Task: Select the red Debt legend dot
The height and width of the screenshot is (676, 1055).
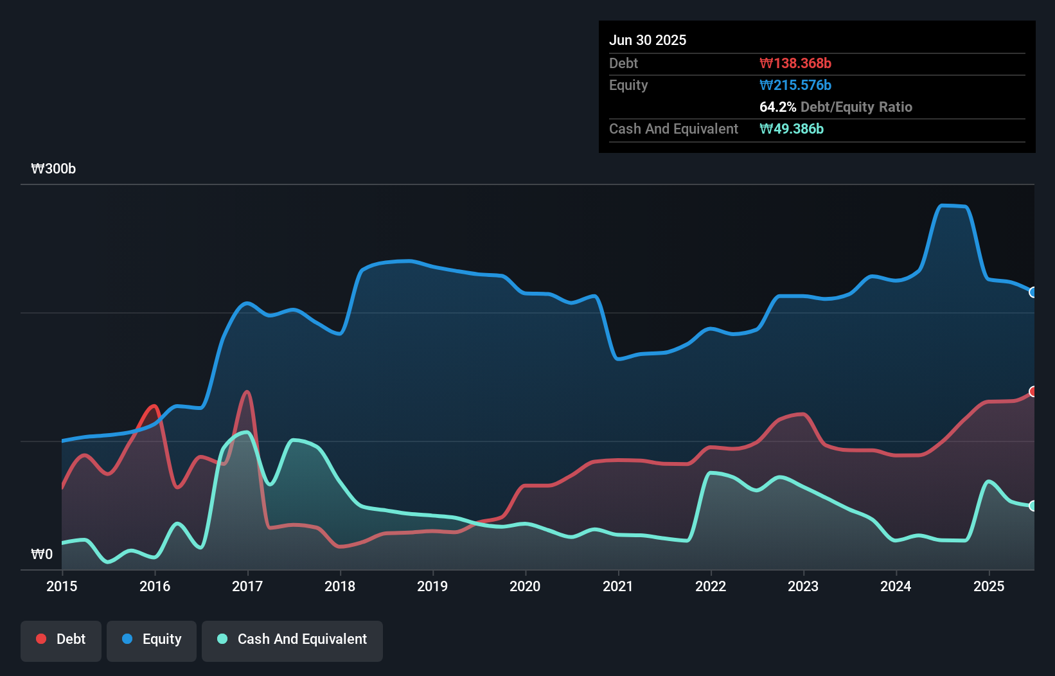Action: (40, 639)
